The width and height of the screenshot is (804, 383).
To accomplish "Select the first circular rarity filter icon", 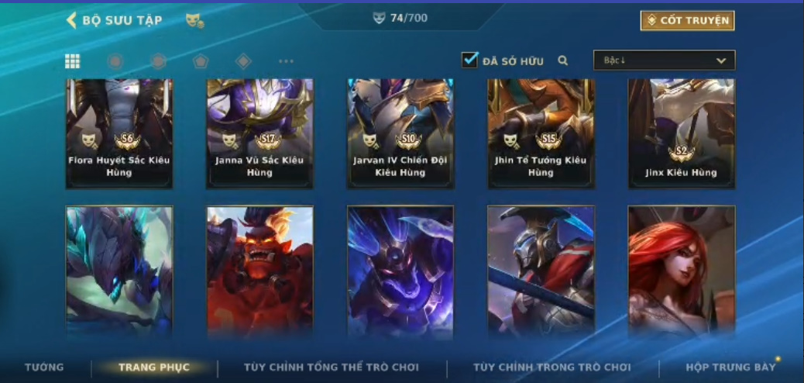I will coord(115,61).
